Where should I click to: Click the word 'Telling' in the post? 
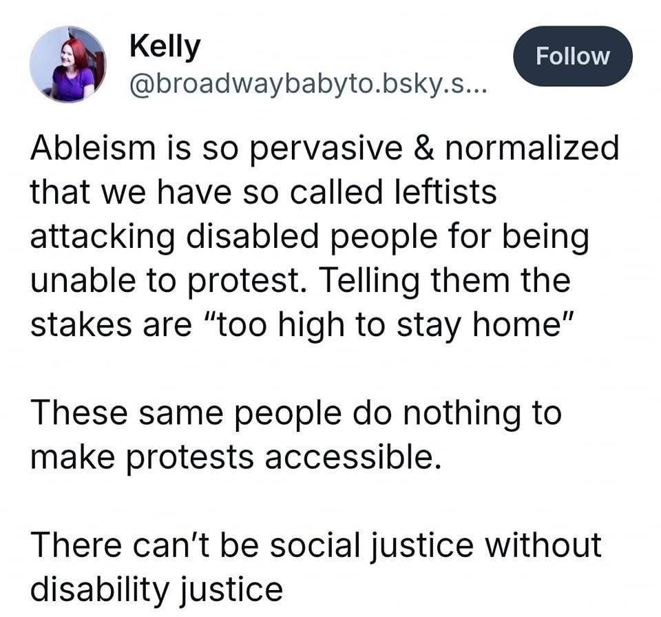[369, 282]
